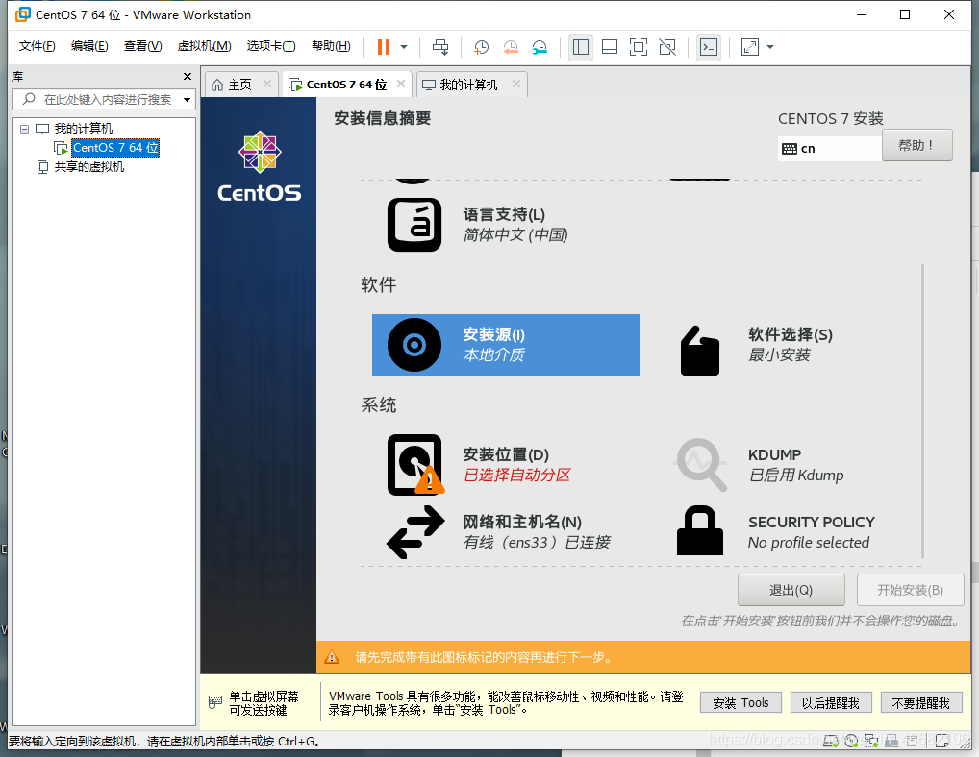Image resolution: width=979 pixels, height=757 pixels.
Task: Click the 不要提醒我 button
Action: 921,703
